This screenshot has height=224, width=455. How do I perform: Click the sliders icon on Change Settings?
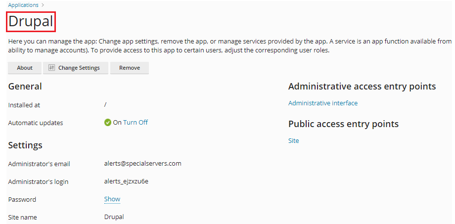[x=51, y=68]
